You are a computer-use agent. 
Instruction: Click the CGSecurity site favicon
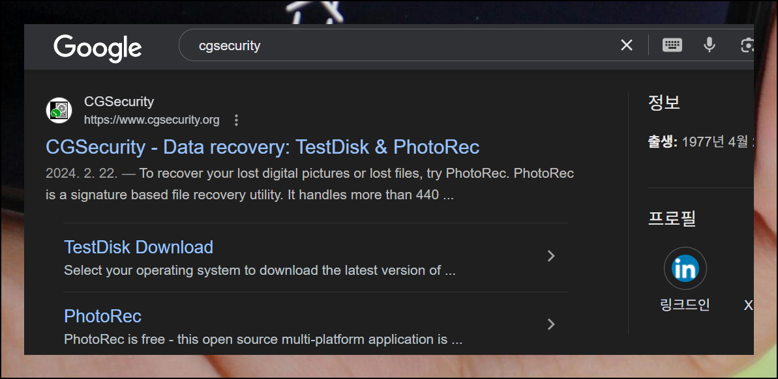[59, 110]
